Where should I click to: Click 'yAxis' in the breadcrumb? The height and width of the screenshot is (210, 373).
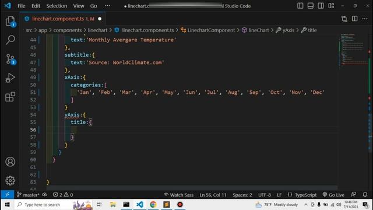click(x=288, y=30)
